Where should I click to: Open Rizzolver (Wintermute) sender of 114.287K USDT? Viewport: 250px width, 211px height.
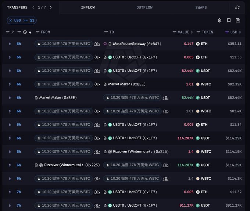point(72,165)
